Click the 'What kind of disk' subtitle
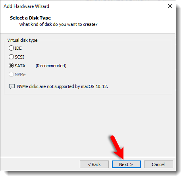Screen dimensions: 185x180 (x=58, y=24)
